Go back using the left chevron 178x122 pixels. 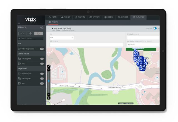click(49, 28)
